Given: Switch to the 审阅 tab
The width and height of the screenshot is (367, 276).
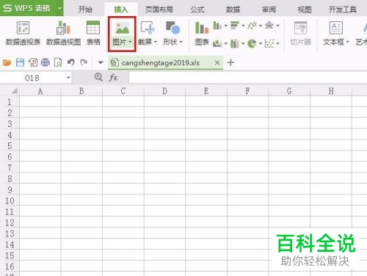Looking at the screenshot, I should [269, 10].
